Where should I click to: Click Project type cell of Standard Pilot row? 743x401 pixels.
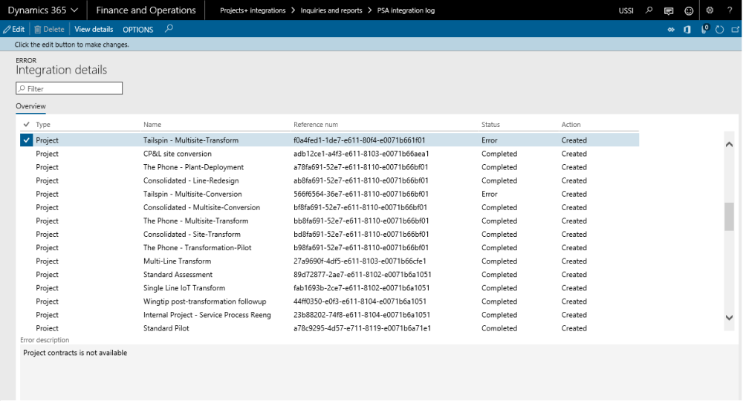click(x=47, y=328)
